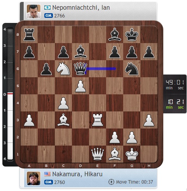Open Nepomniachtchi's player photo
187x191 pixels.
coord(33,12)
